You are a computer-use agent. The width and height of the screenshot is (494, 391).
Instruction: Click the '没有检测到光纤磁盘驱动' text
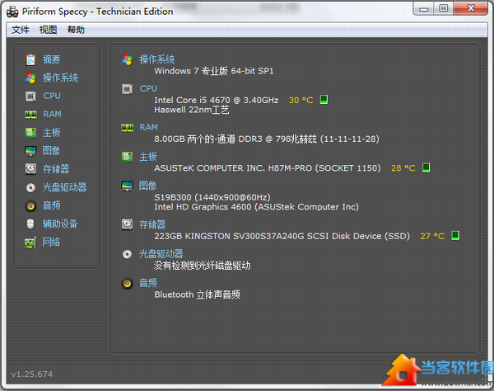point(203,266)
